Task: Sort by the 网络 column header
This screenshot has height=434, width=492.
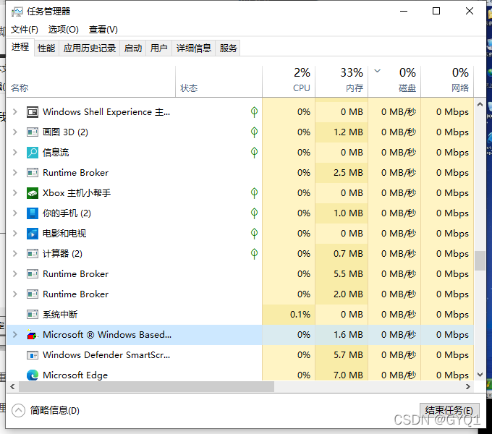Action: click(447, 80)
